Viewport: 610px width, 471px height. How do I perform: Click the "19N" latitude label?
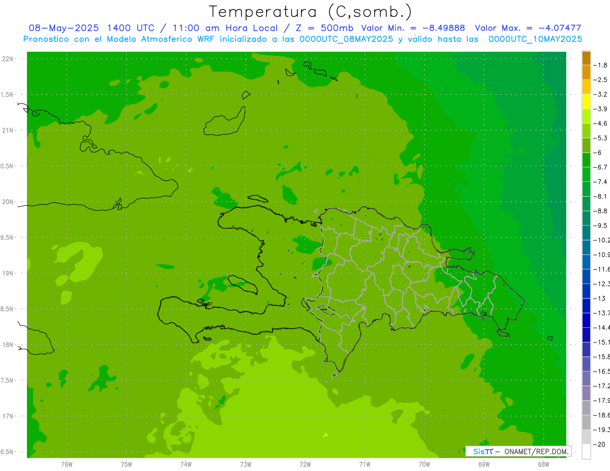(8, 273)
